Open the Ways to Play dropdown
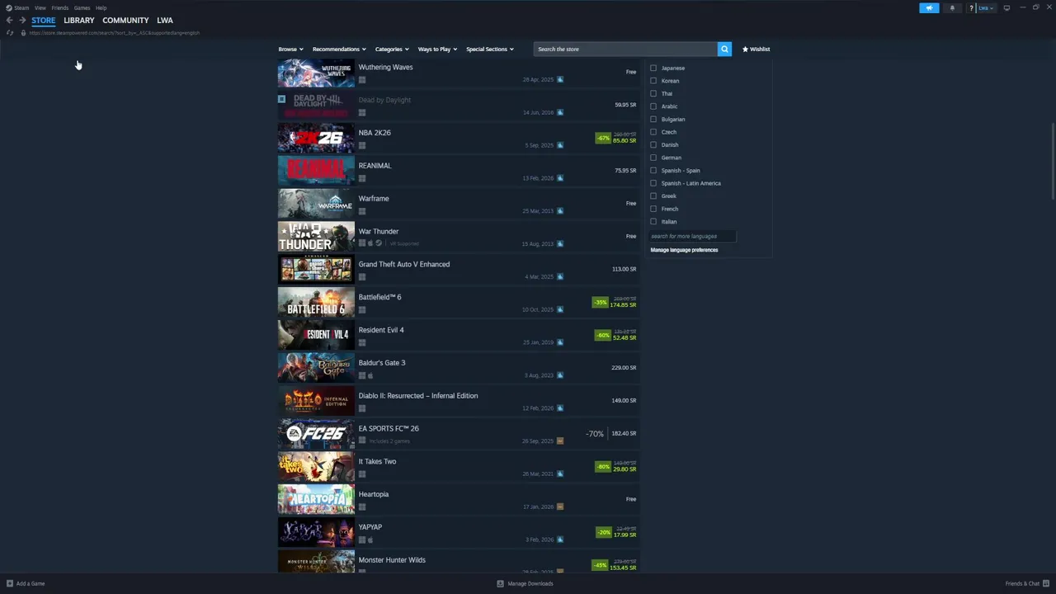Image resolution: width=1056 pixels, height=594 pixels. (x=437, y=49)
